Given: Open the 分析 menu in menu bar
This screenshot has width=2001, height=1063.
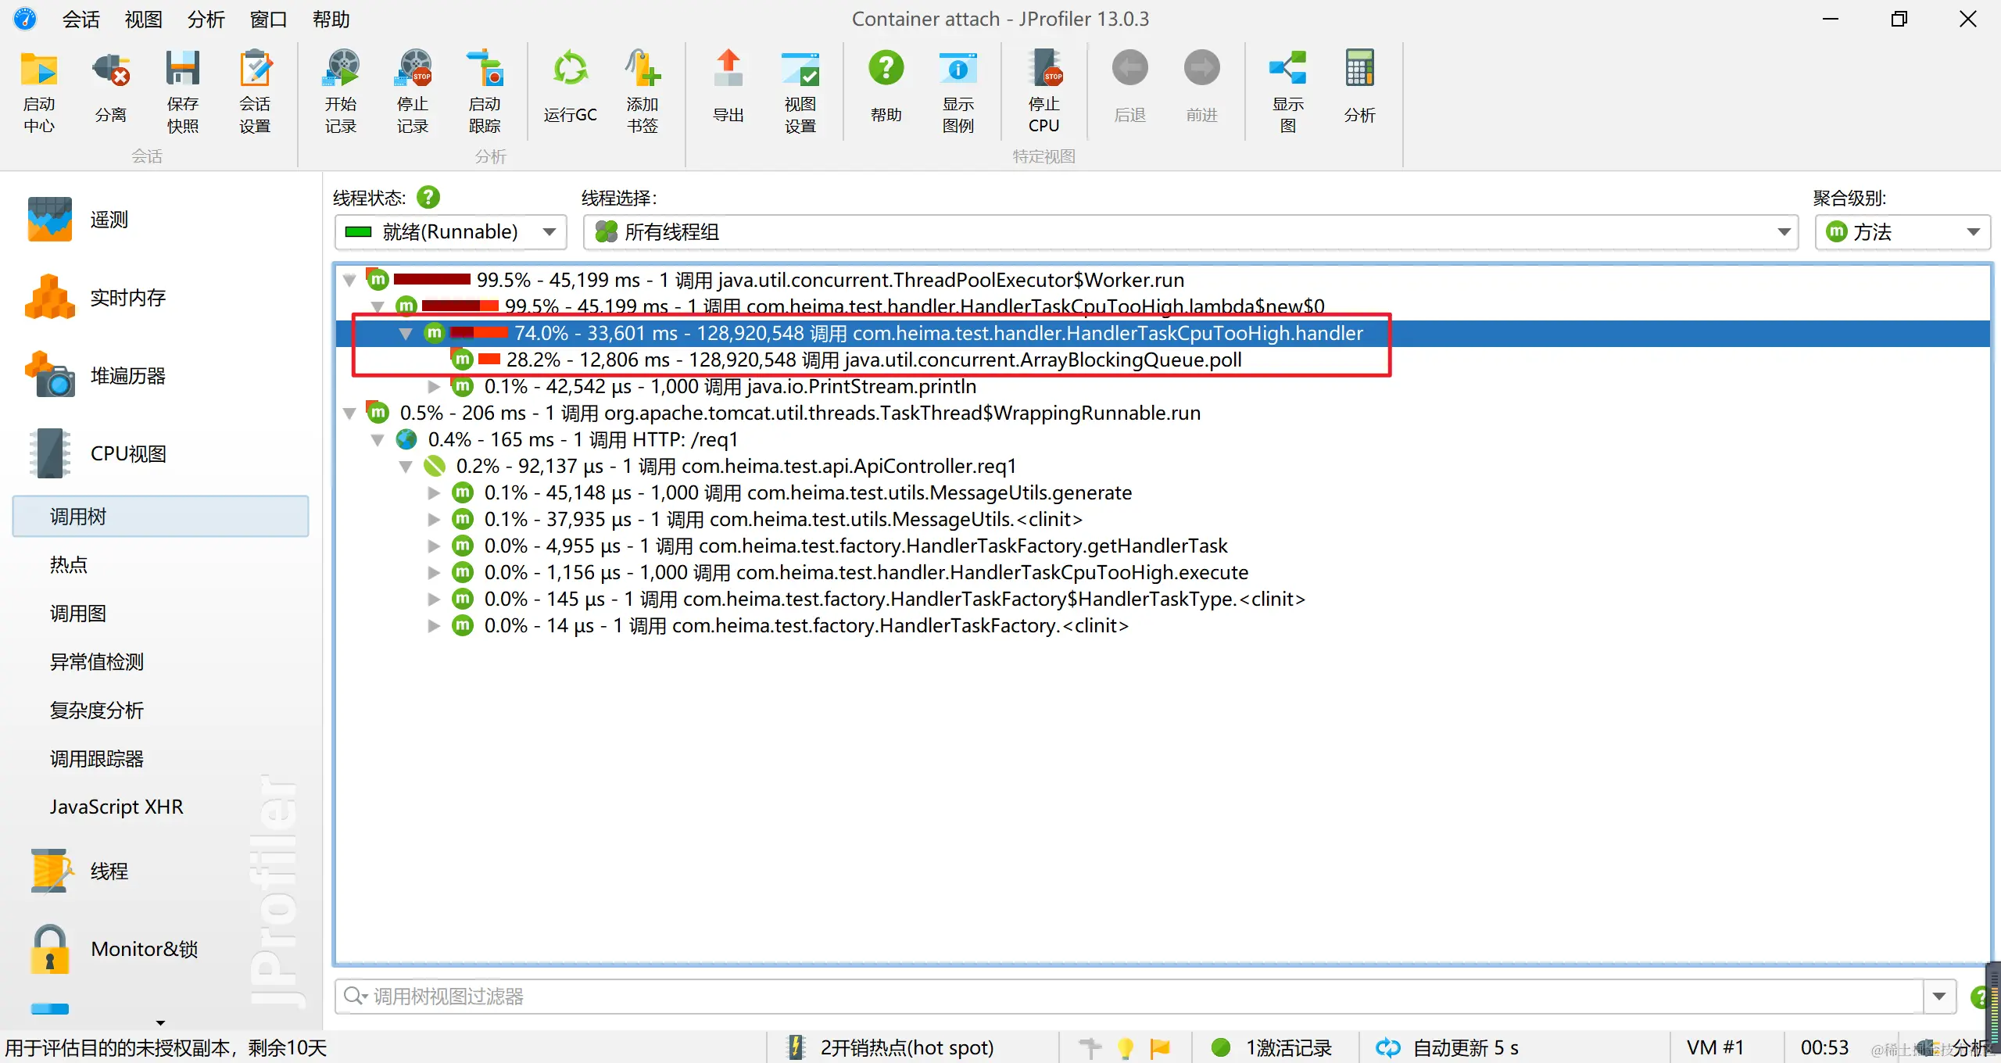Looking at the screenshot, I should pos(206,19).
